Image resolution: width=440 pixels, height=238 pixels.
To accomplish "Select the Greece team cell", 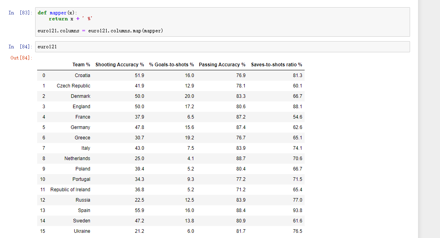I will (x=83, y=138).
